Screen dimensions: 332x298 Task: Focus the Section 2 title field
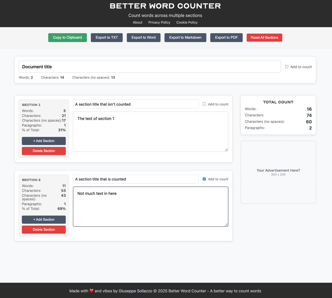point(136,179)
